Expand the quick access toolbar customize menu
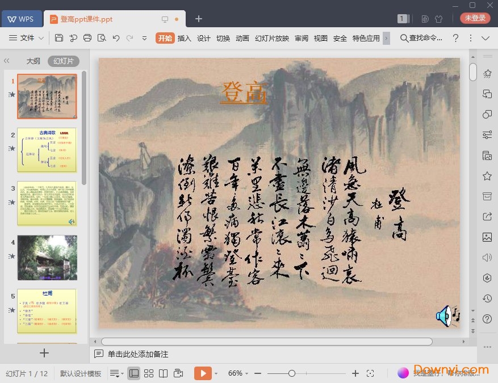Image resolution: width=498 pixels, height=383 pixels. pyautogui.click(x=144, y=38)
